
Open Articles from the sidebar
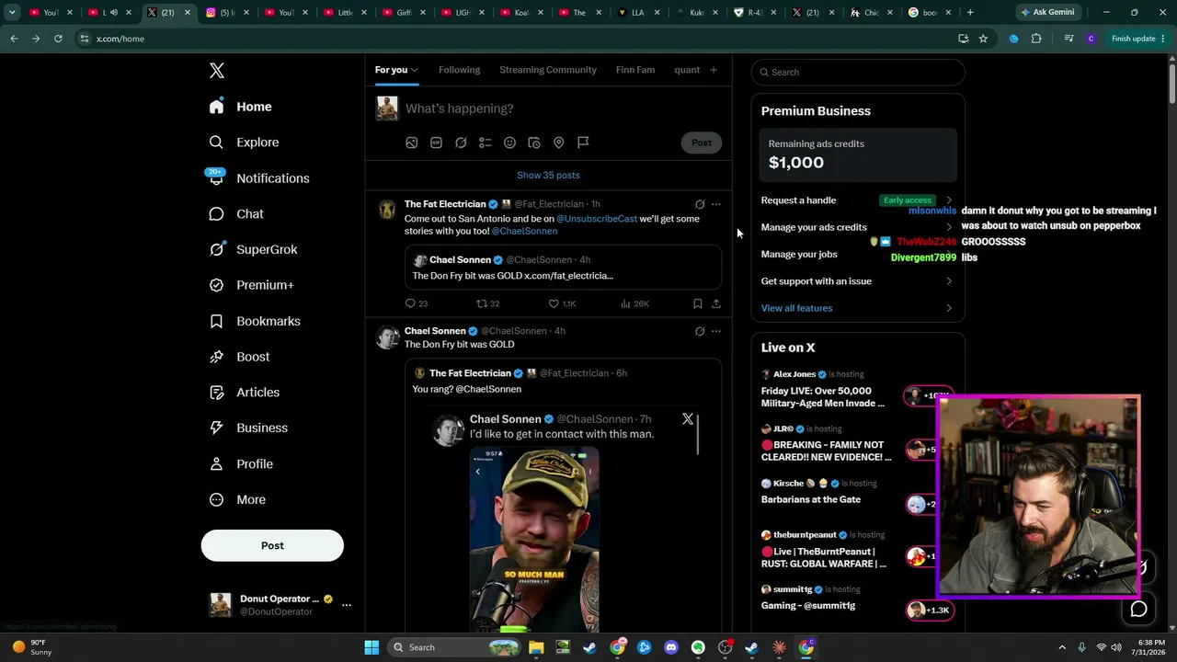coord(244,393)
